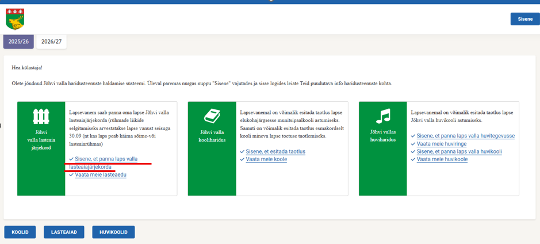540x244 pixels.
Task: Open link to add child to hobby activity
Action: click(x=465, y=136)
